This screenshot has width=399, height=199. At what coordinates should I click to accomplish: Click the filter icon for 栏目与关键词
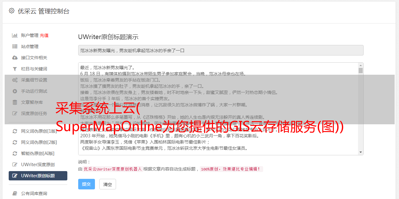pyautogui.click(x=15, y=69)
